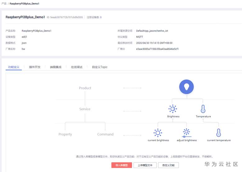
Task: Click the current brightness property icon
Action: coord(158,133)
